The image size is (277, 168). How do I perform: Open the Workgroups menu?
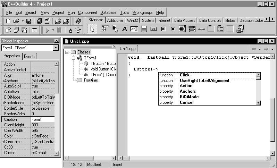pos(142,12)
